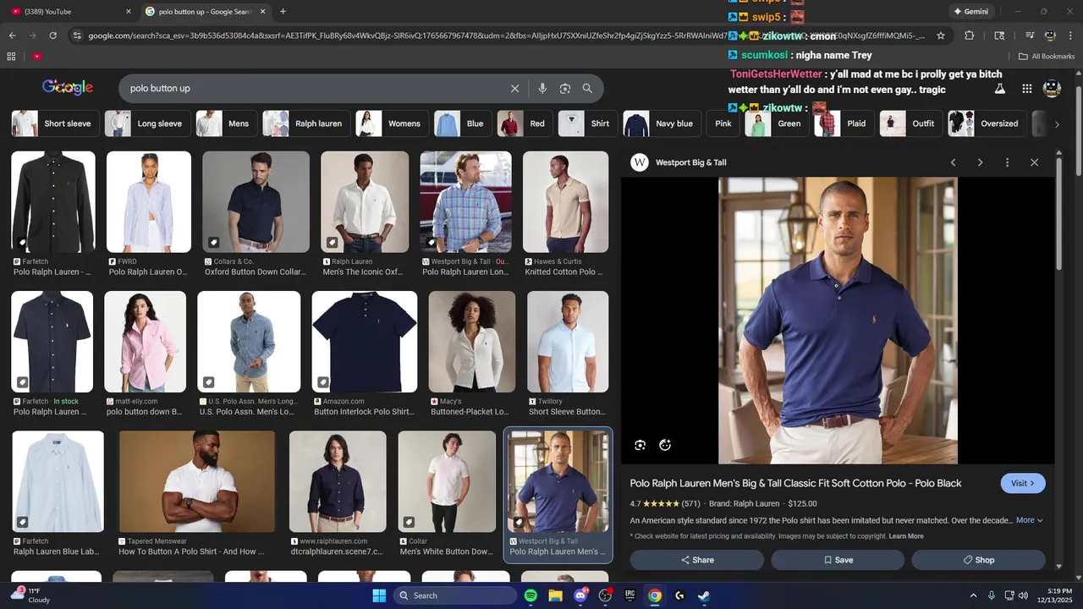Open the Amazon.com Button Interlock Polo thumbnail
This screenshot has height=609, width=1083.
(x=365, y=342)
